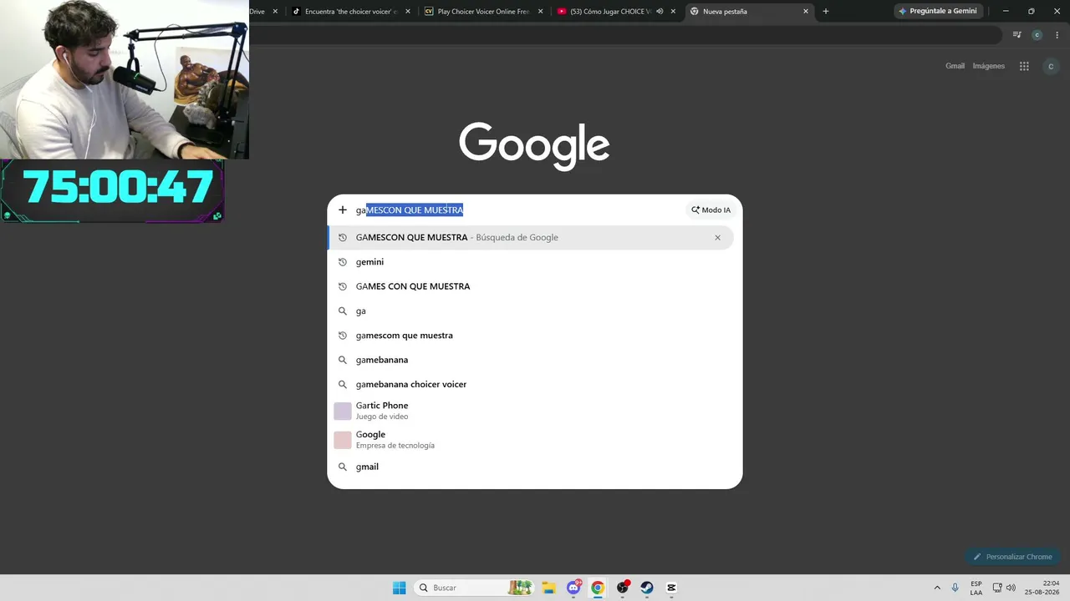Open Discord from the taskbar

point(573,588)
